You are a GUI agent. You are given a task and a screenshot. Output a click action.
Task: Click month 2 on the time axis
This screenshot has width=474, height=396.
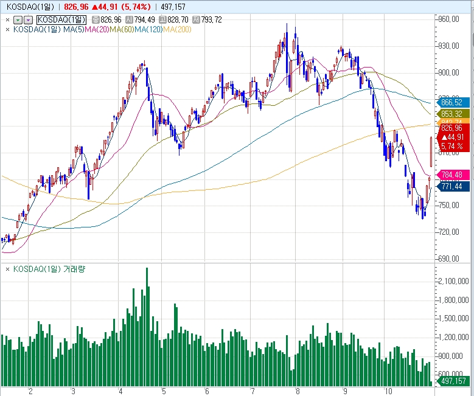coord(30,392)
